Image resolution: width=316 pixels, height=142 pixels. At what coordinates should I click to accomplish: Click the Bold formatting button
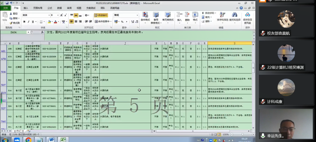click(24, 22)
